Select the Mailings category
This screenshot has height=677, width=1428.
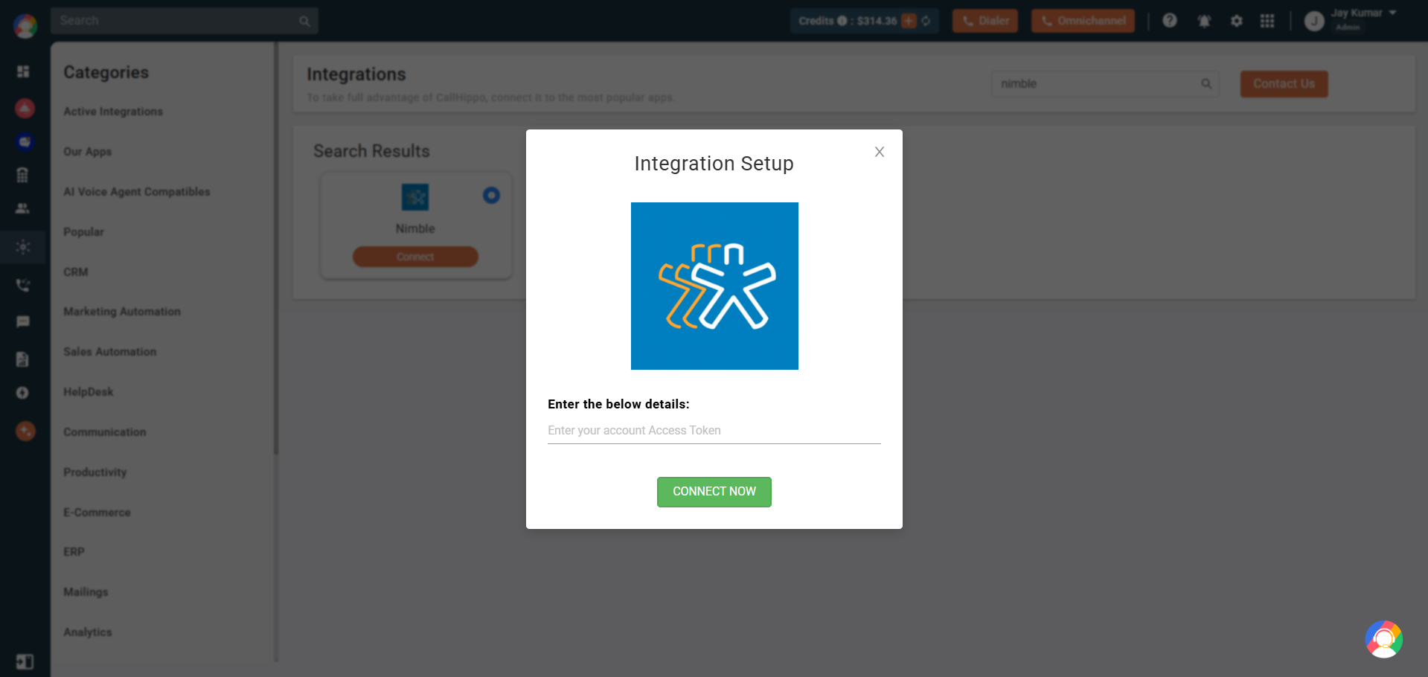click(x=86, y=592)
